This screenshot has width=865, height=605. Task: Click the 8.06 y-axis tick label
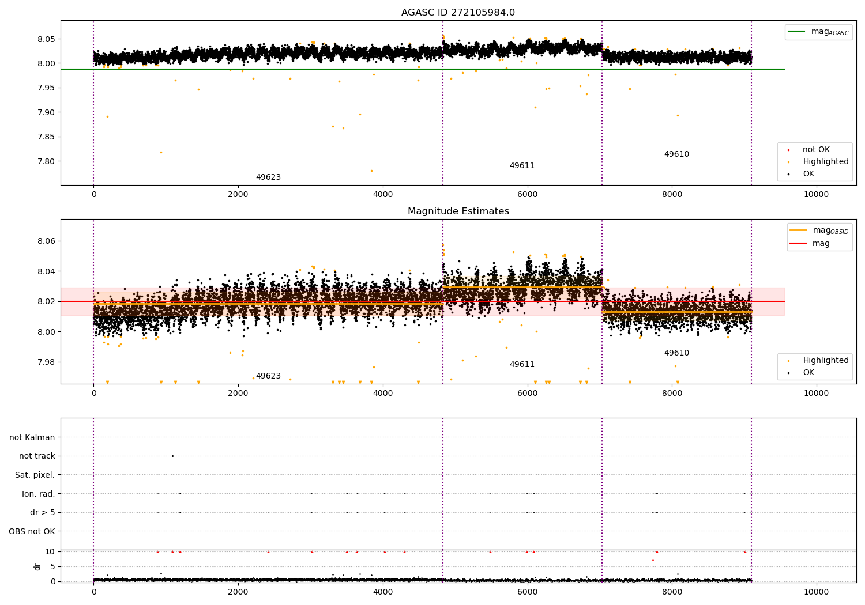tap(47, 241)
